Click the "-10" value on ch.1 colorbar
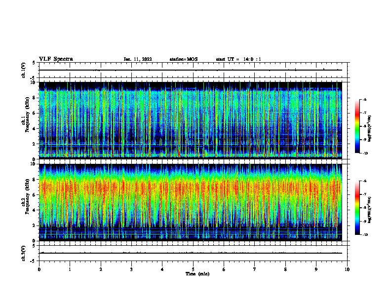The width and height of the screenshot is (391, 302). point(365,153)
